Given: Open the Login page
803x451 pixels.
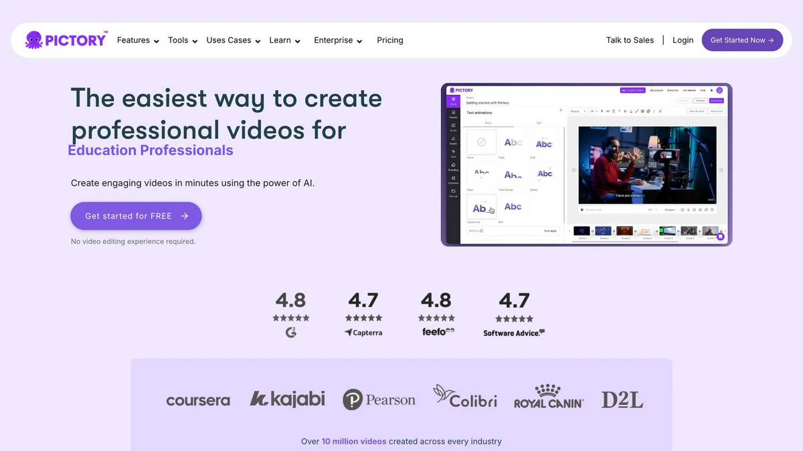Looking at the screenshot, I should click(x=683, y=40).
